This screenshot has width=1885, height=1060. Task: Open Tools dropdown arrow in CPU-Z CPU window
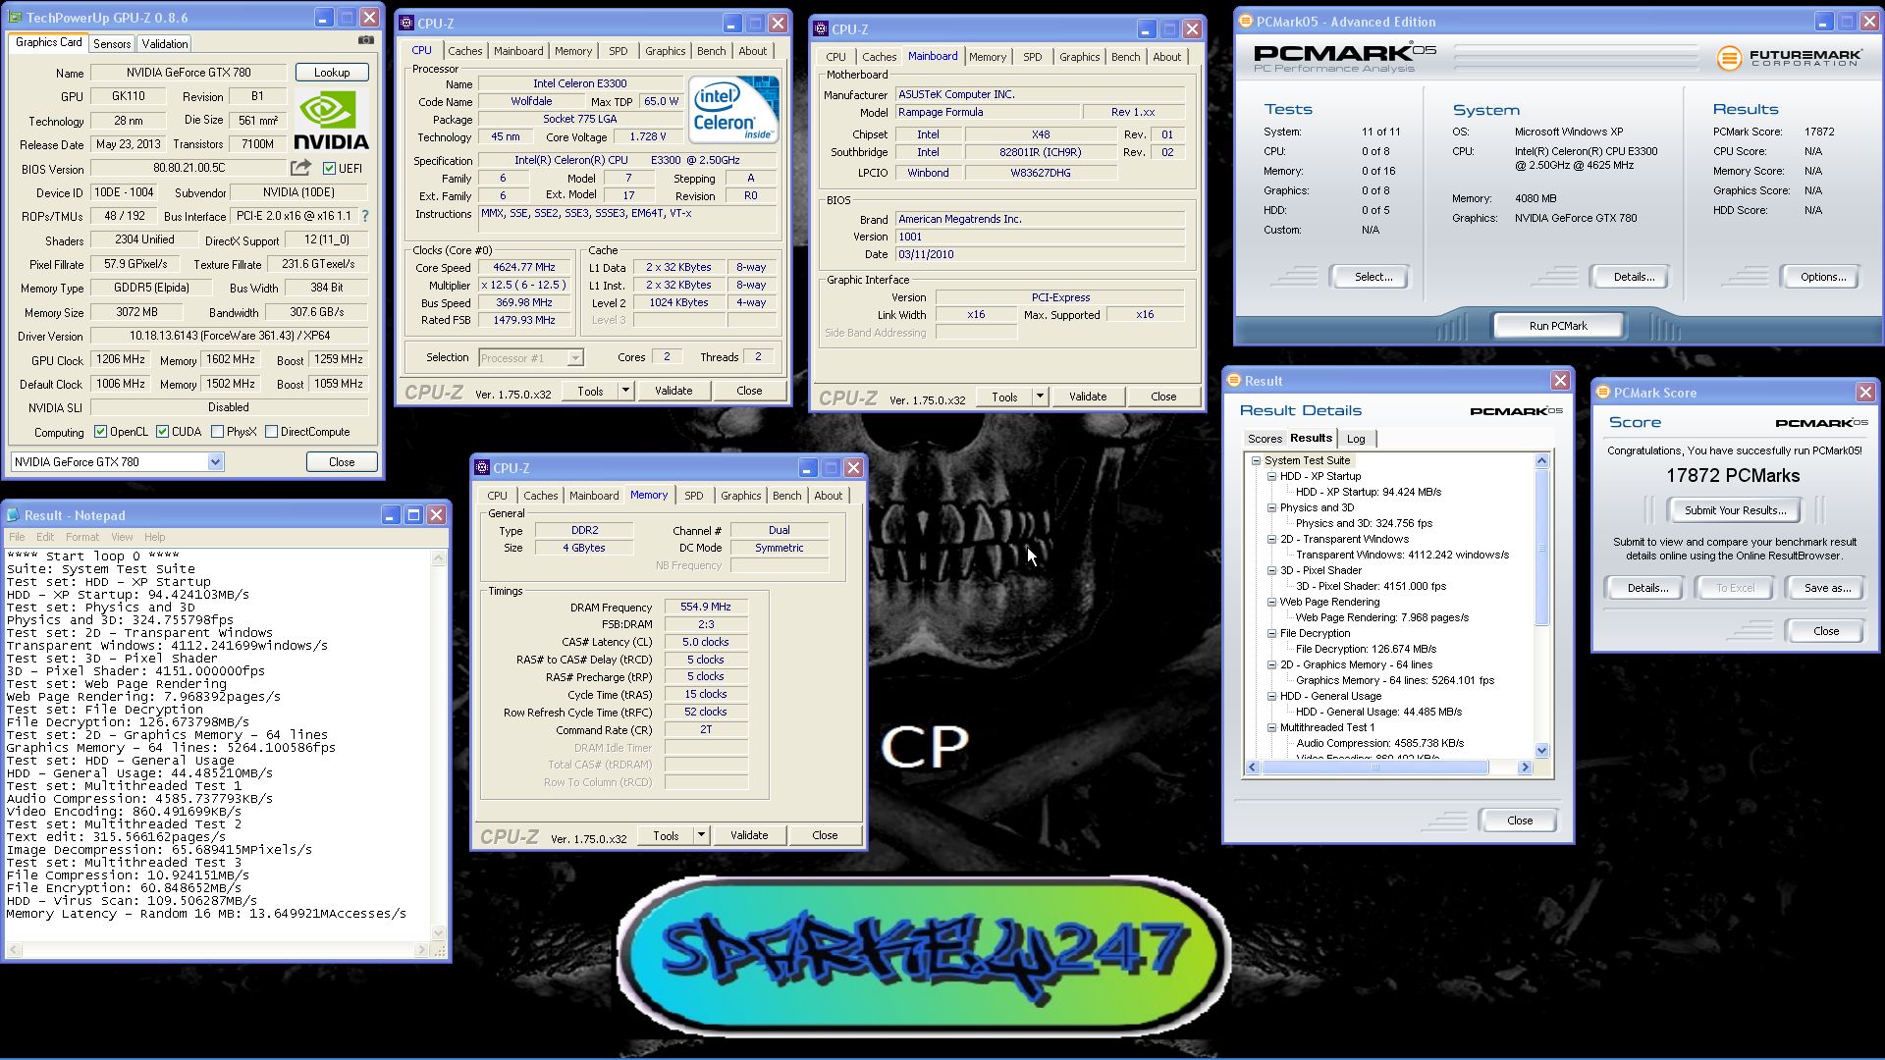(625, 391)
